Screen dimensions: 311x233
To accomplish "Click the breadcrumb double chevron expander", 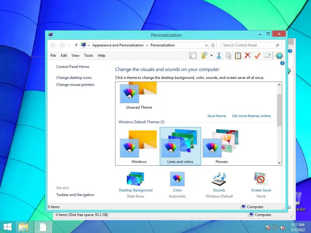I will pos(89,46).
